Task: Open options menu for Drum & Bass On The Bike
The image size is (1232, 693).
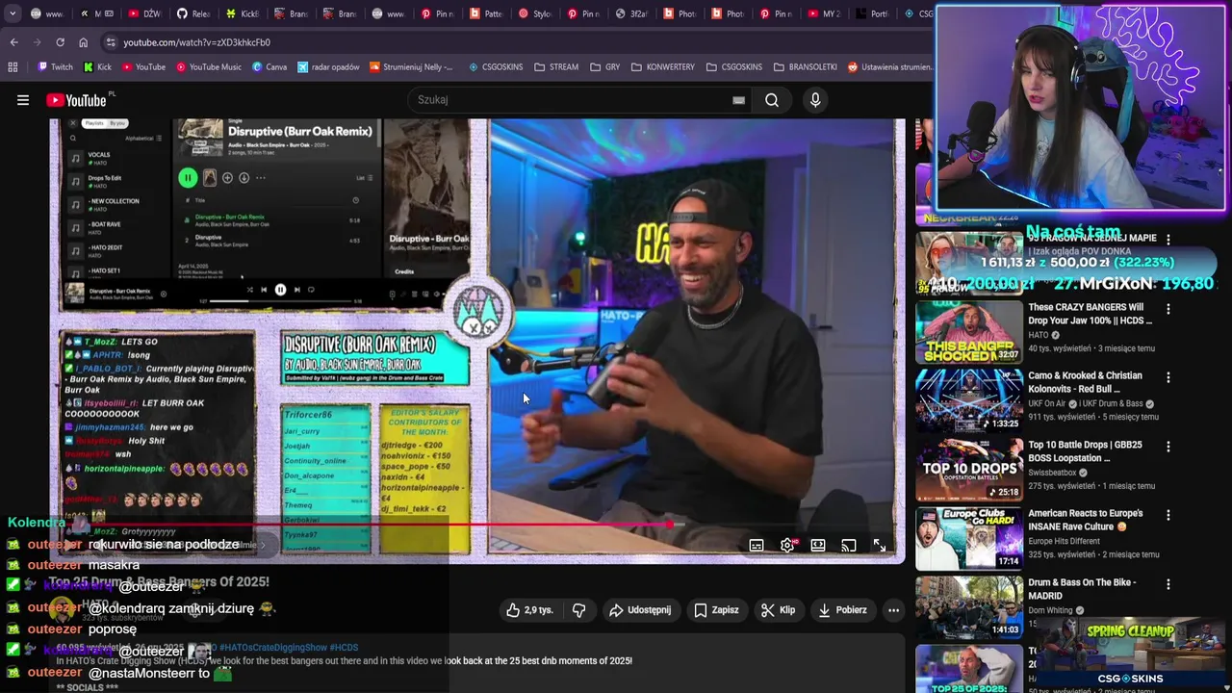Action: [x=1168, y=584]
